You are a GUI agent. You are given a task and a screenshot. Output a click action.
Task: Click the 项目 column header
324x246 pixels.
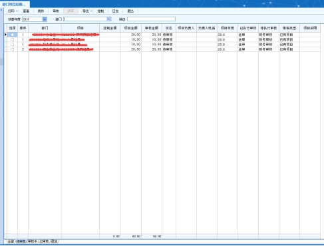click(81, 28)
